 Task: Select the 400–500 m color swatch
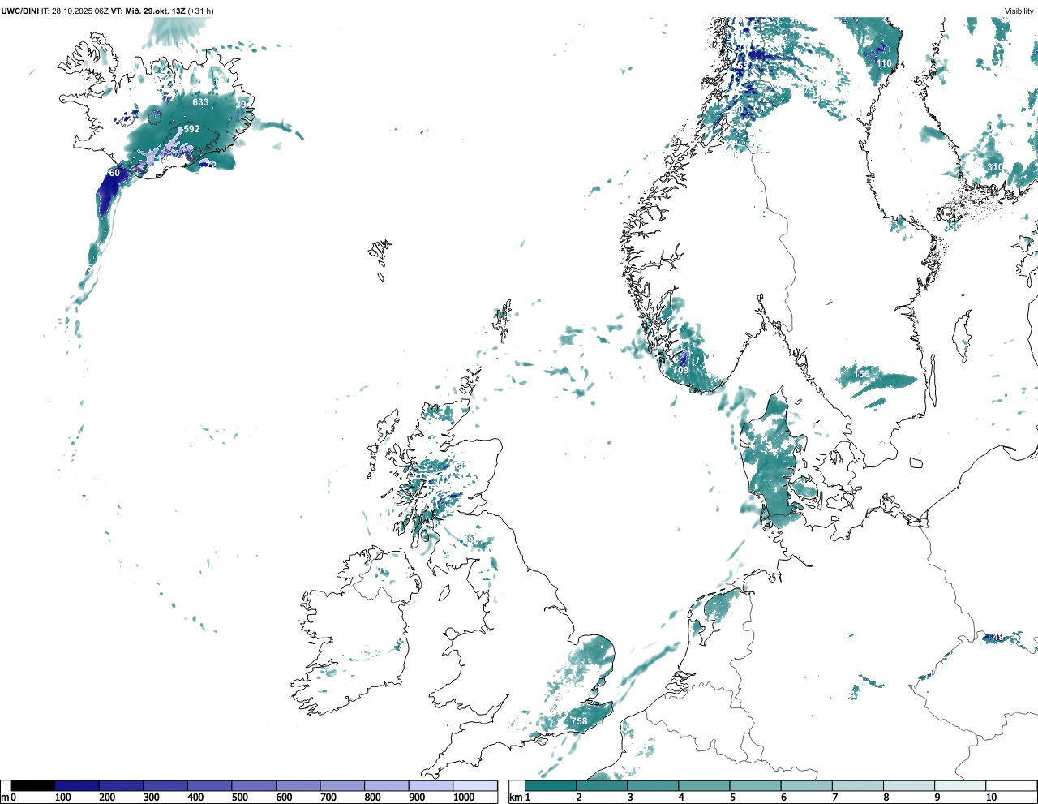tap(209, 786)
